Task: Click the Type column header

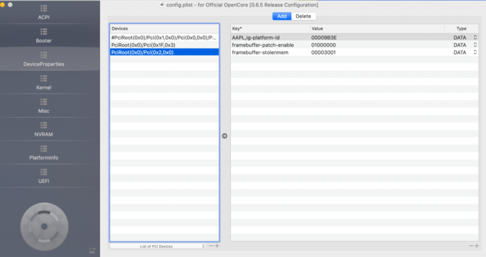Action: click(x=462, y=28)
